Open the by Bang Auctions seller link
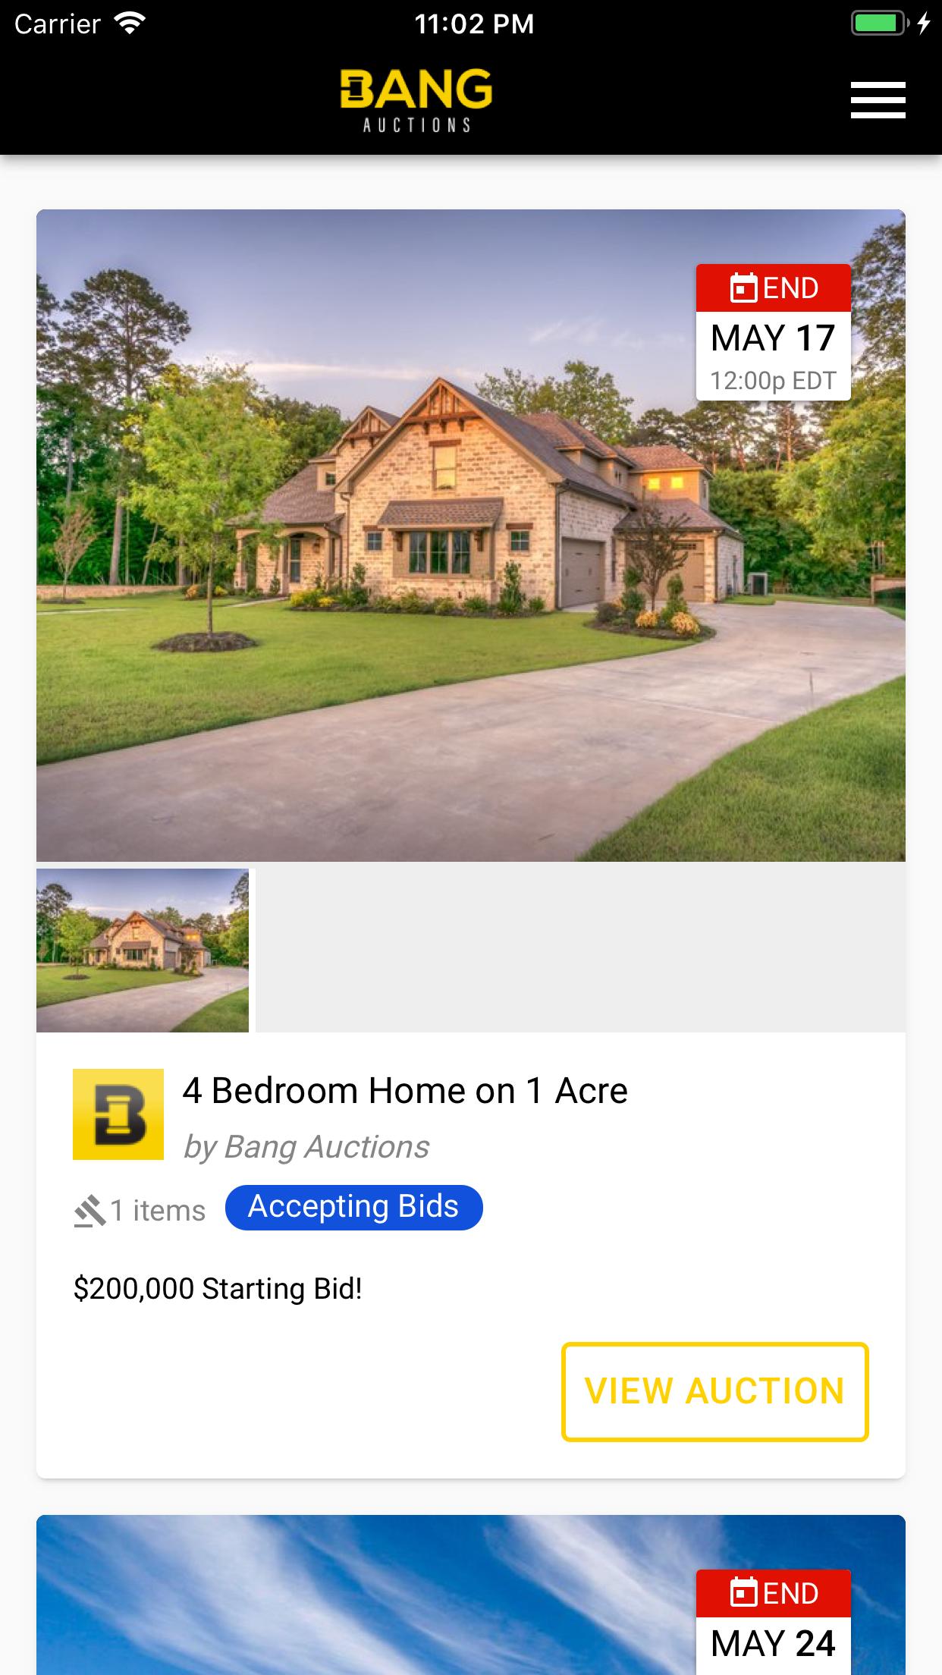 [x=306, y=1147]
